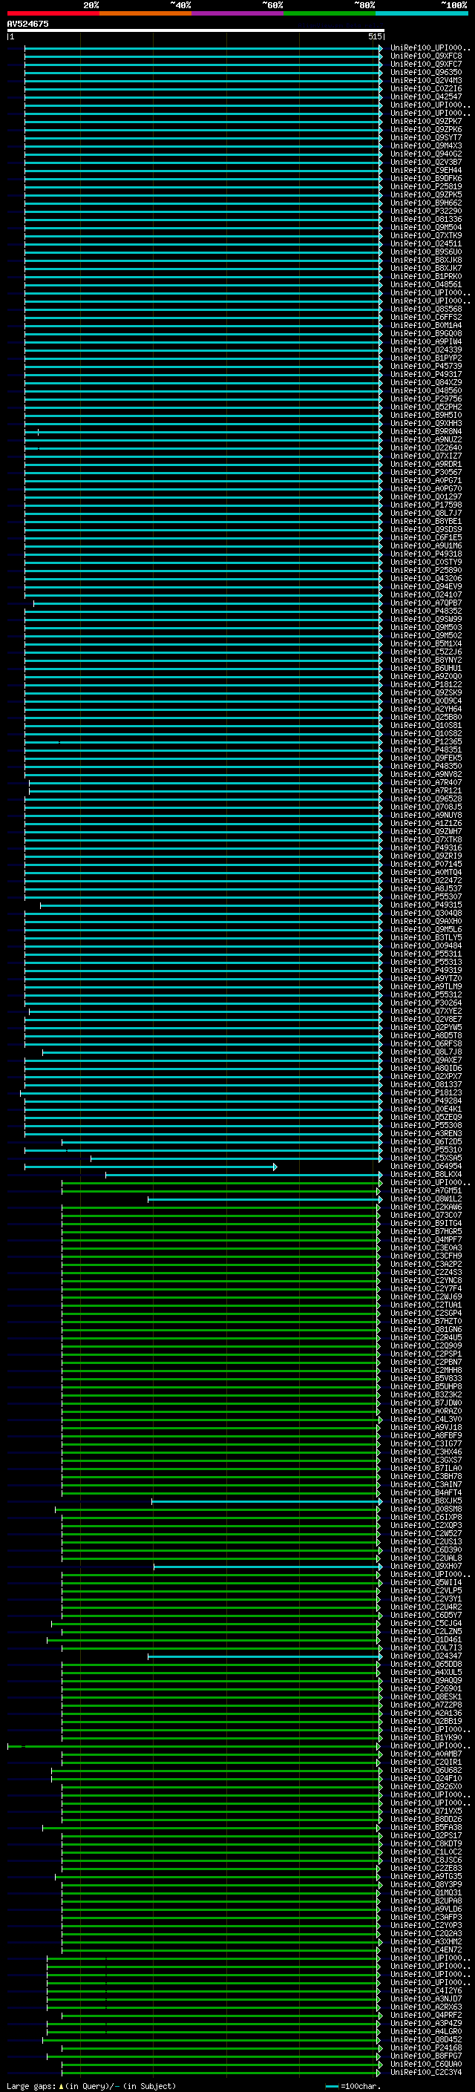
Task: Open hit UniRef100_Q9XFC8
Action: (x=426, y=56)
